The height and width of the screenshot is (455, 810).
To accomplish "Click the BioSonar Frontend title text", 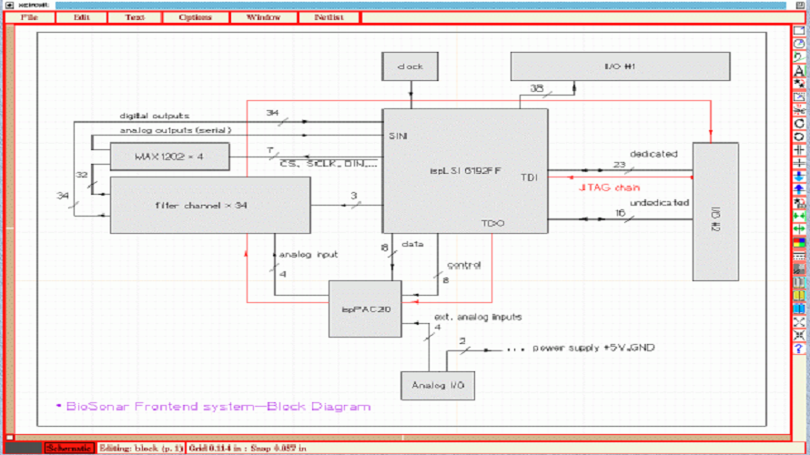I will click(x=218, y=407).
